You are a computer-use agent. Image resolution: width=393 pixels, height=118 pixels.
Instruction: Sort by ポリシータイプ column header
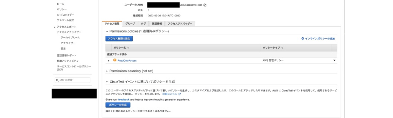273,48
